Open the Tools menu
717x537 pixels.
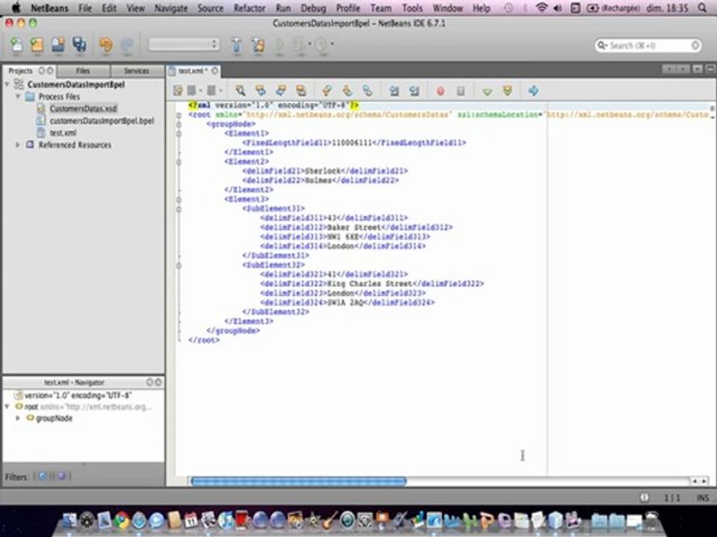coord(412,7)
